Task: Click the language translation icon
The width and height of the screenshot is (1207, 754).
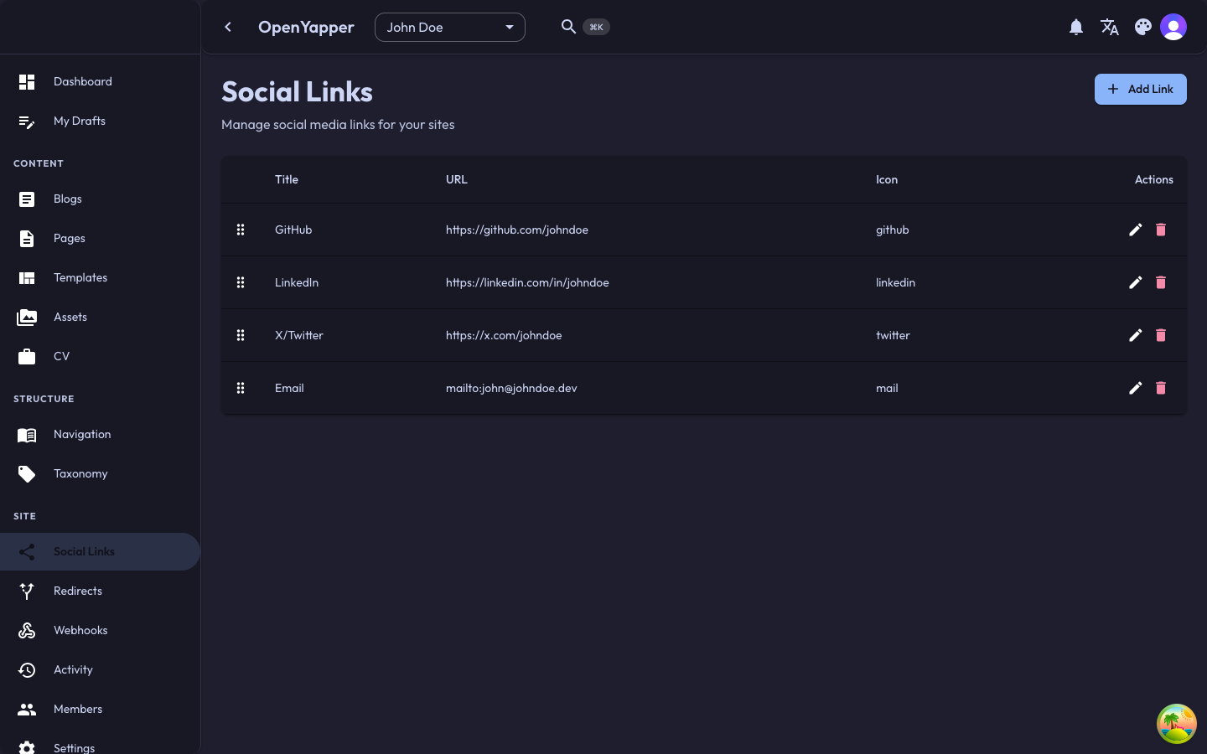Action: 1110,27
